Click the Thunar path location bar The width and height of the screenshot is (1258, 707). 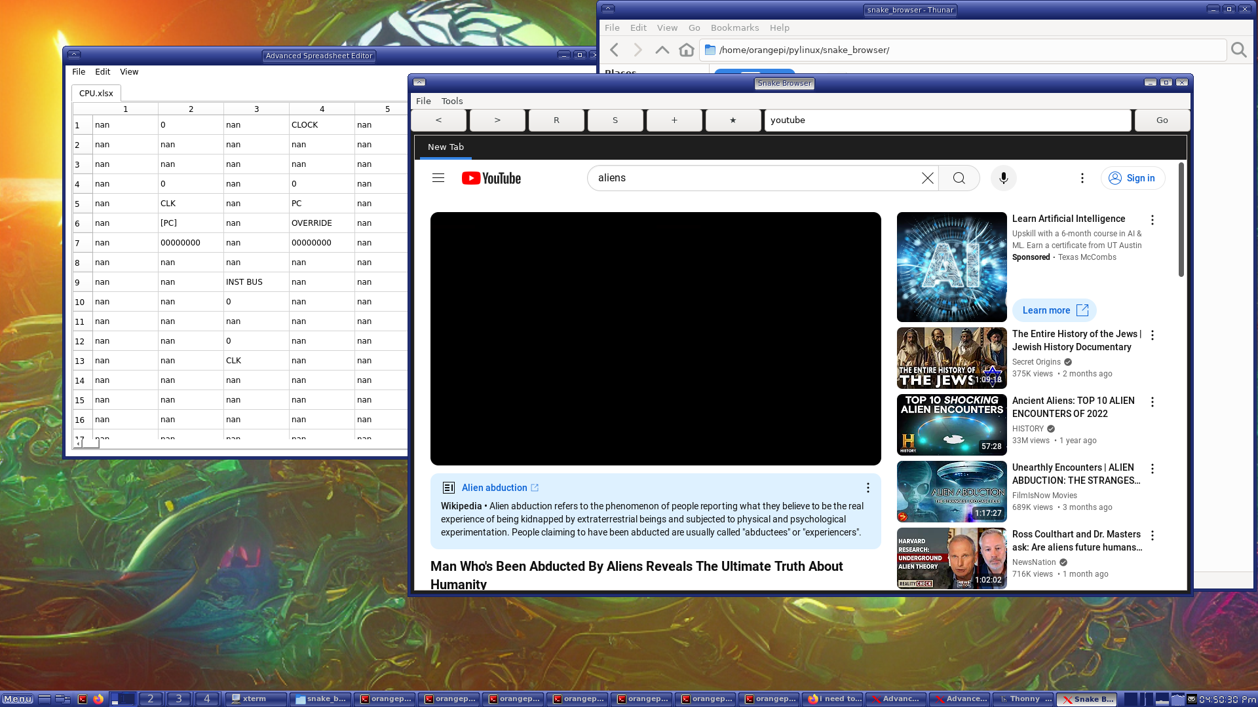click(x=963, y=50)
